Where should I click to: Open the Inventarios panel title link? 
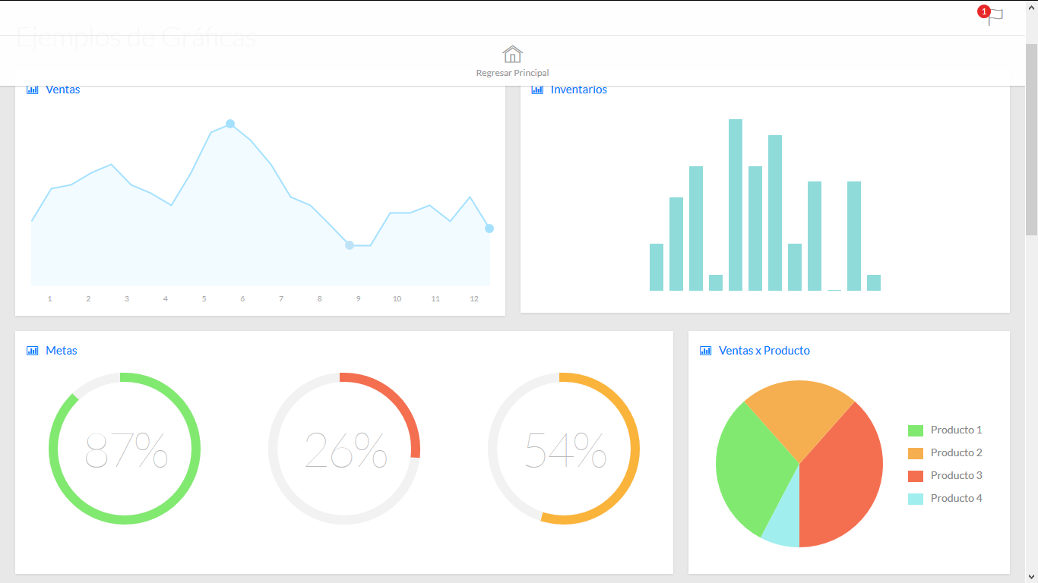point(578,90)
